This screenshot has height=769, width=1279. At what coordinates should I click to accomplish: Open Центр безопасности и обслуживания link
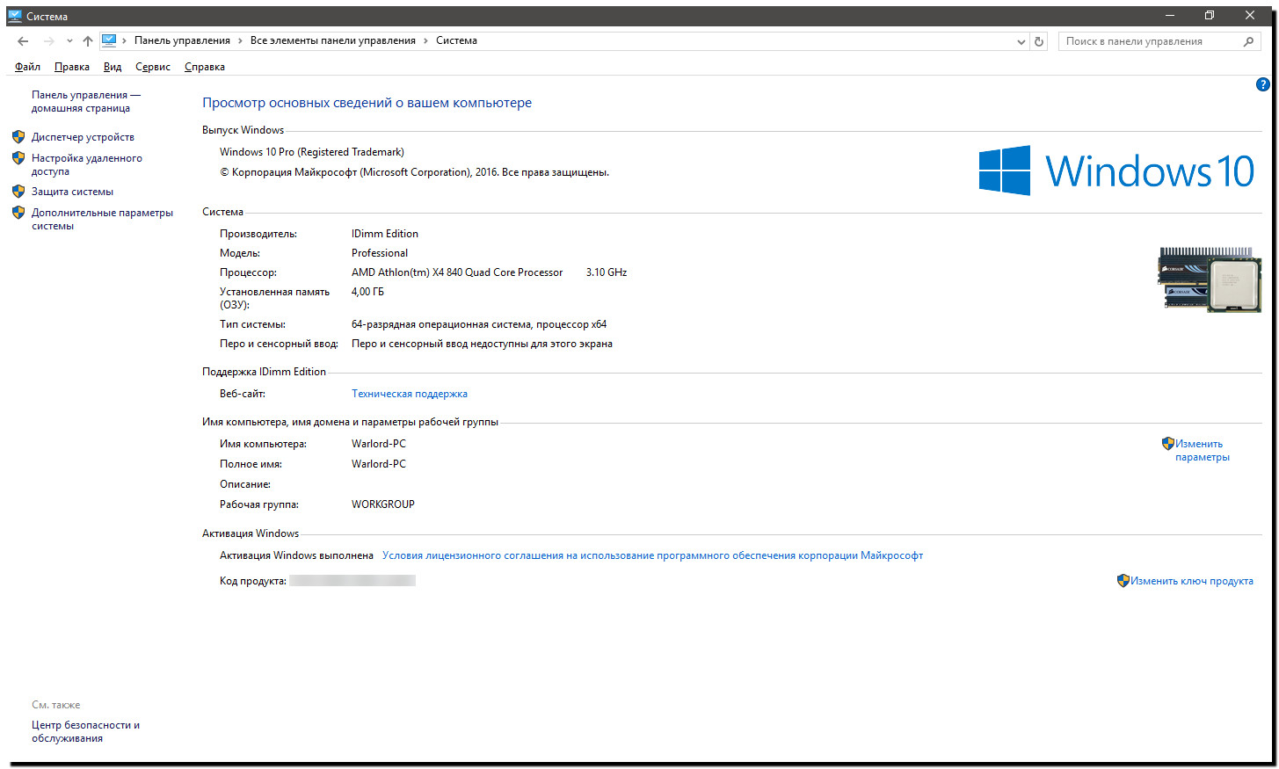coord(86,731)
